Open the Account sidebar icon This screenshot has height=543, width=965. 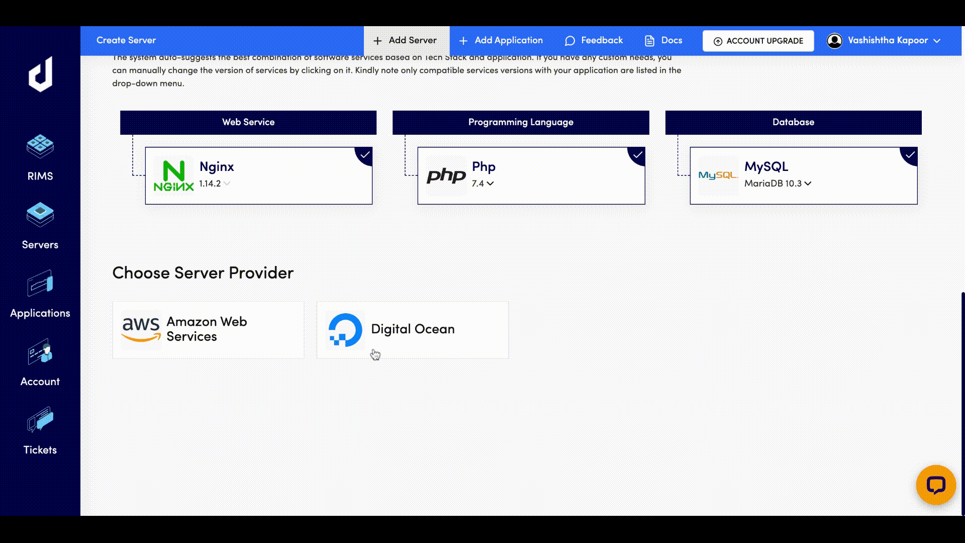[x=40, y=351]
